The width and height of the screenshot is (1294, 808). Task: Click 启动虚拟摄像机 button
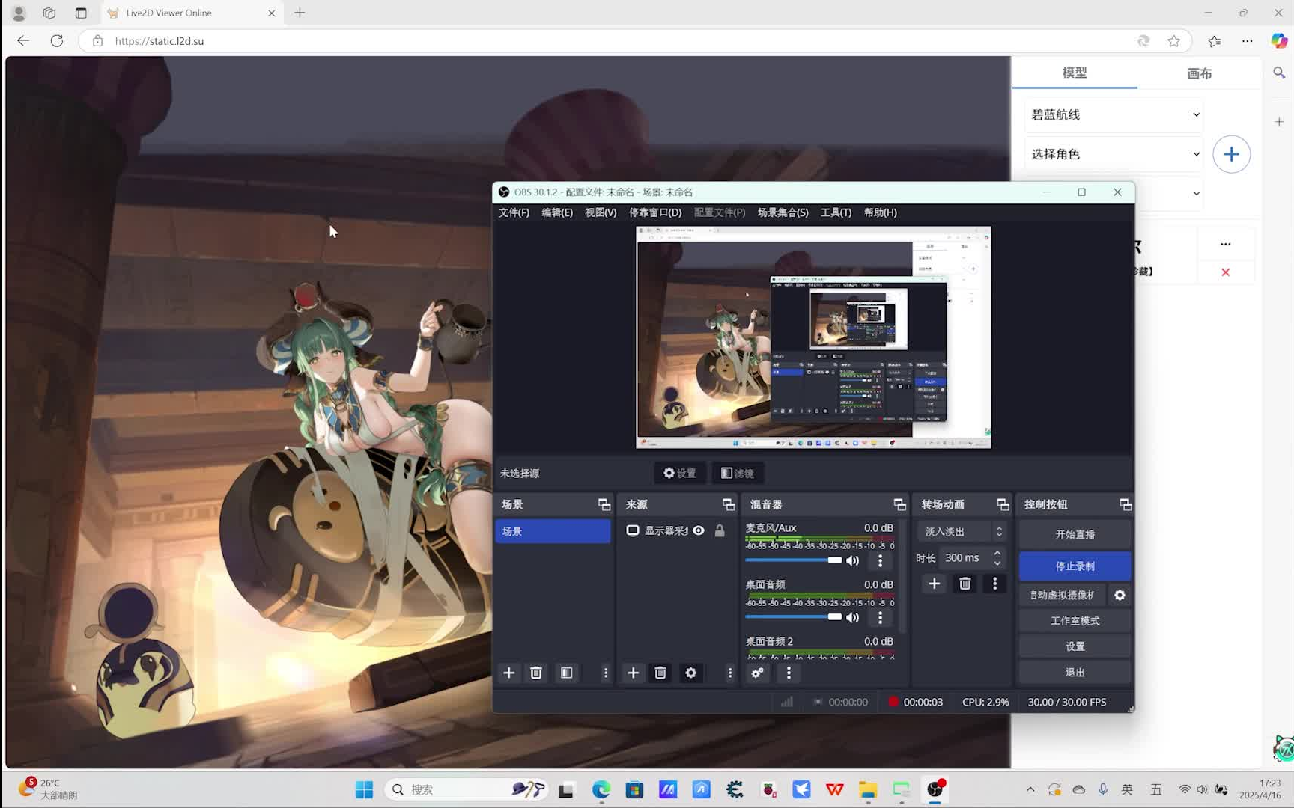tap(1063, 595)
